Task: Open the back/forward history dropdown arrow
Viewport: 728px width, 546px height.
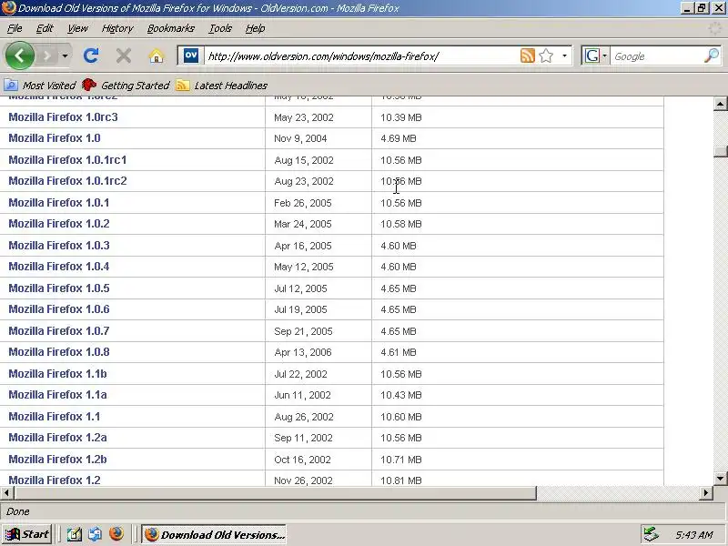Action: coord(65,56)
